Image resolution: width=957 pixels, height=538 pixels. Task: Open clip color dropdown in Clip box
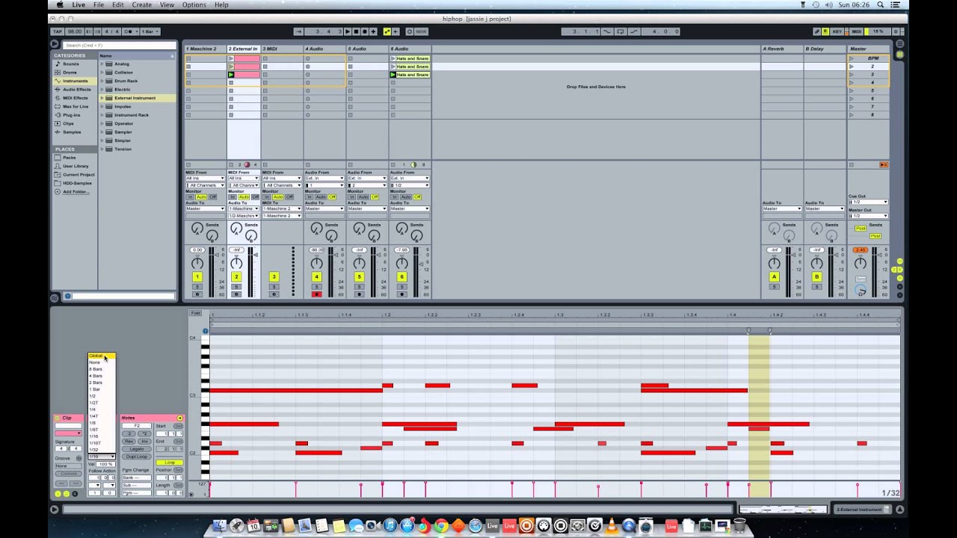pos(69,433)
